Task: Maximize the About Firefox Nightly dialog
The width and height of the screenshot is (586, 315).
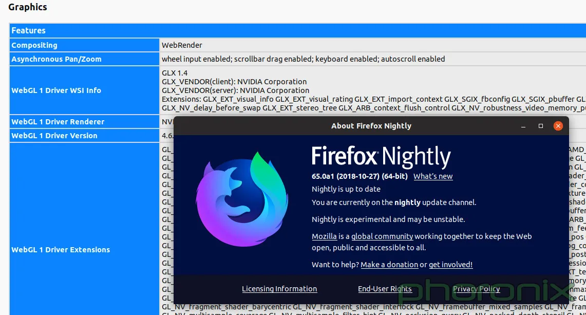Action: 540,126
